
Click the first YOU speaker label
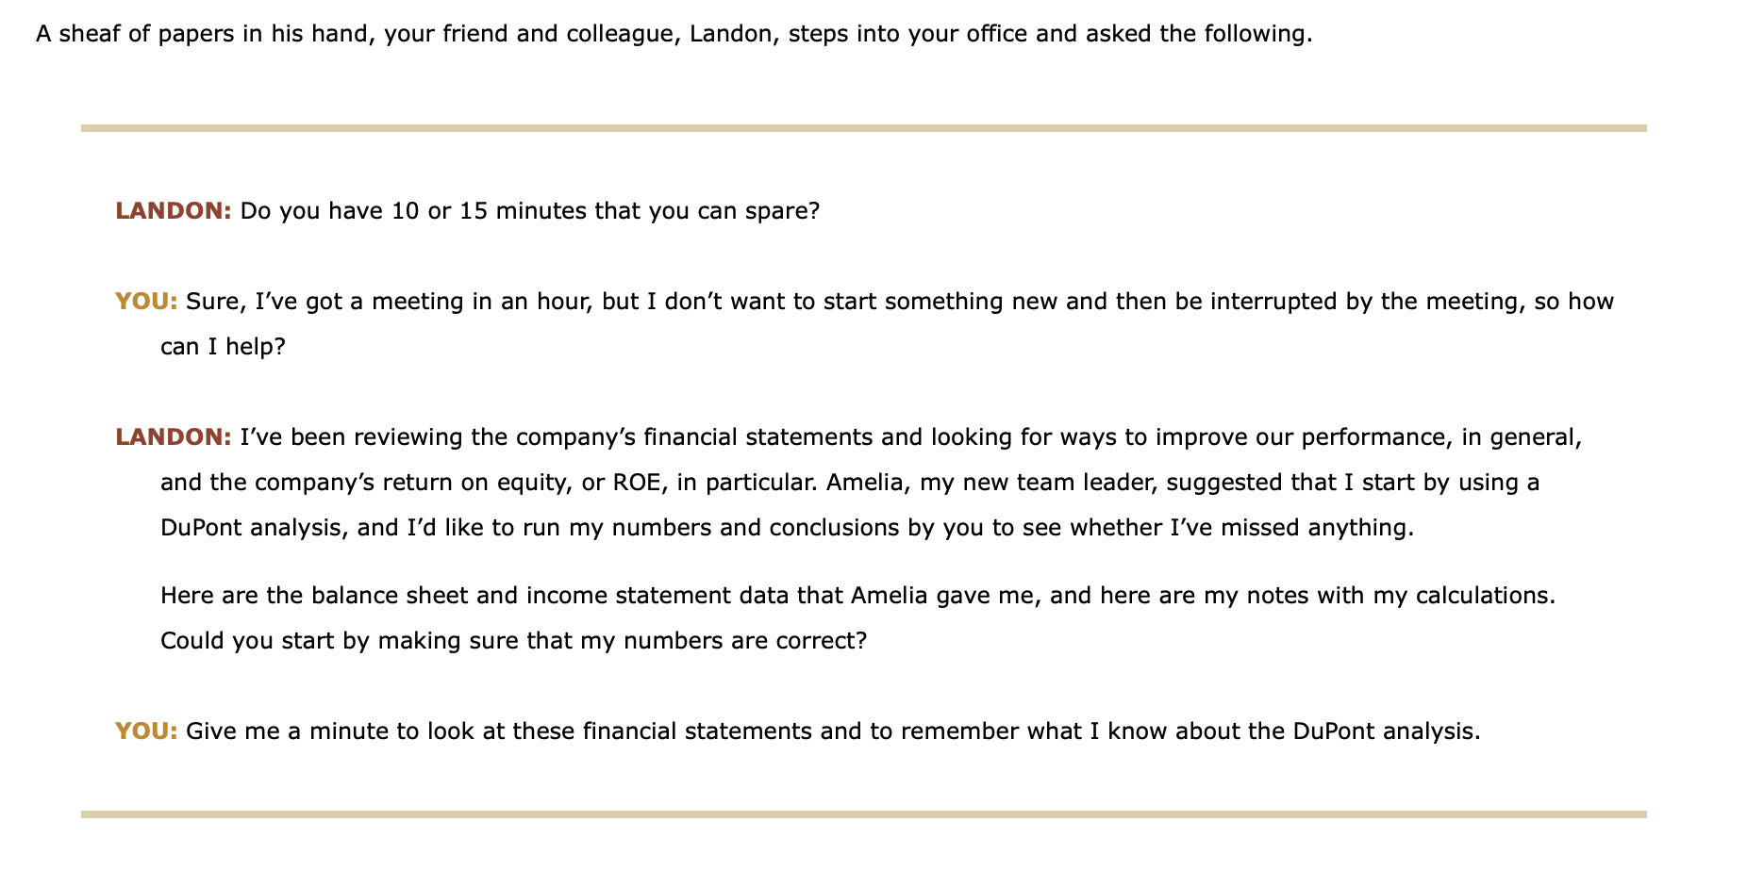click(x=146, y=302)
